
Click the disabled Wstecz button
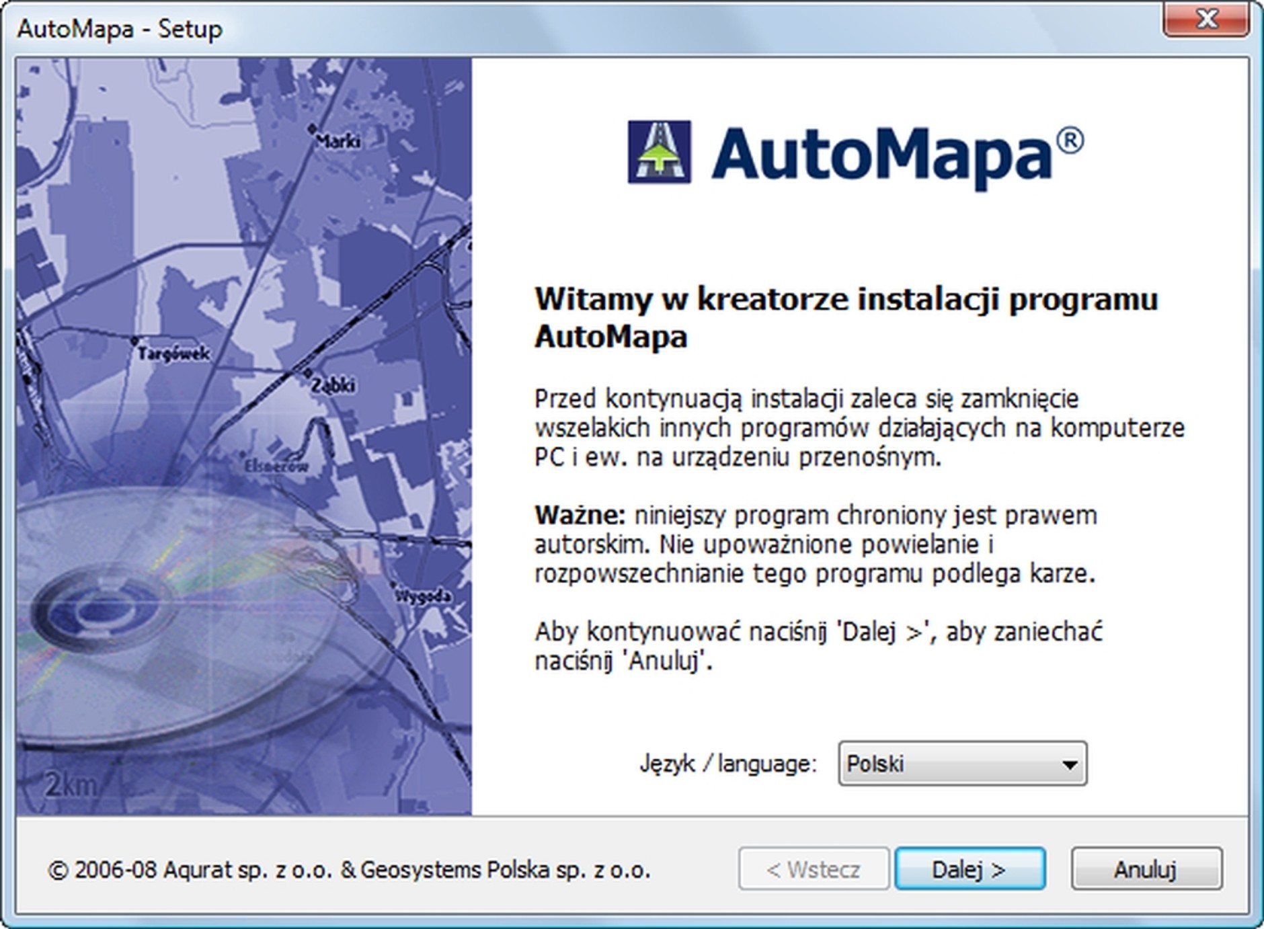click(x=815, y=869)
